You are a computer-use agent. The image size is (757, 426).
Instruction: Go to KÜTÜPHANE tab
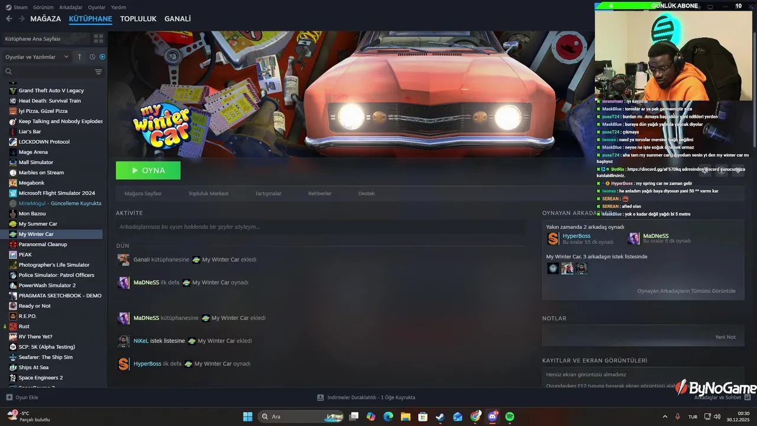point(90,19)
